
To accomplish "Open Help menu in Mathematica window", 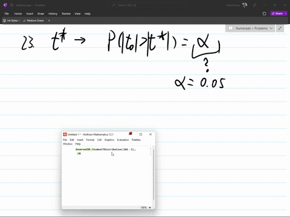I will (78, 144).
